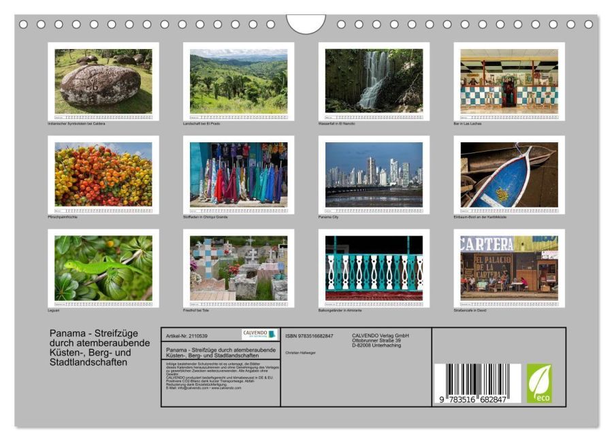Click the large calendar title at bottom left
This screenshot has height=441, width=612.
99,348
